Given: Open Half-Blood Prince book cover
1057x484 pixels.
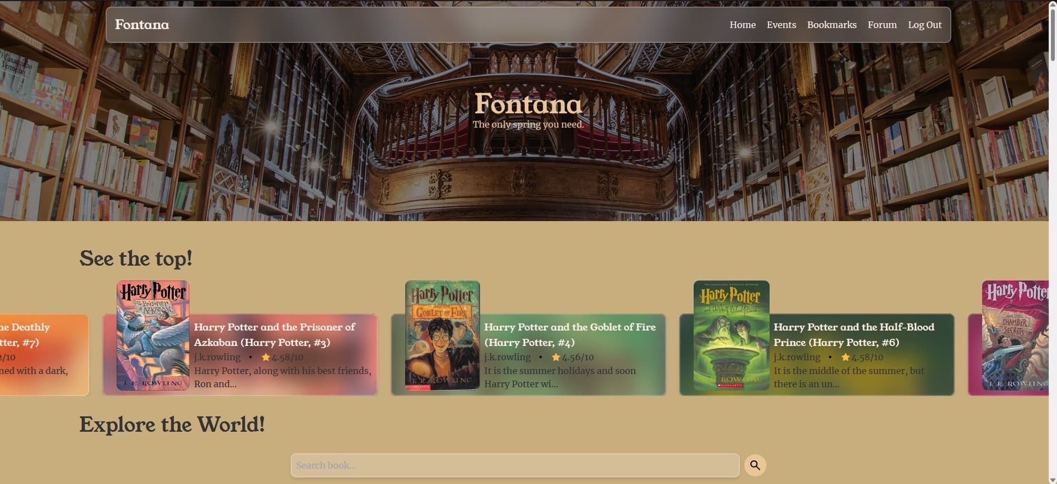Looking at the screenshot, I should [731, 335].
